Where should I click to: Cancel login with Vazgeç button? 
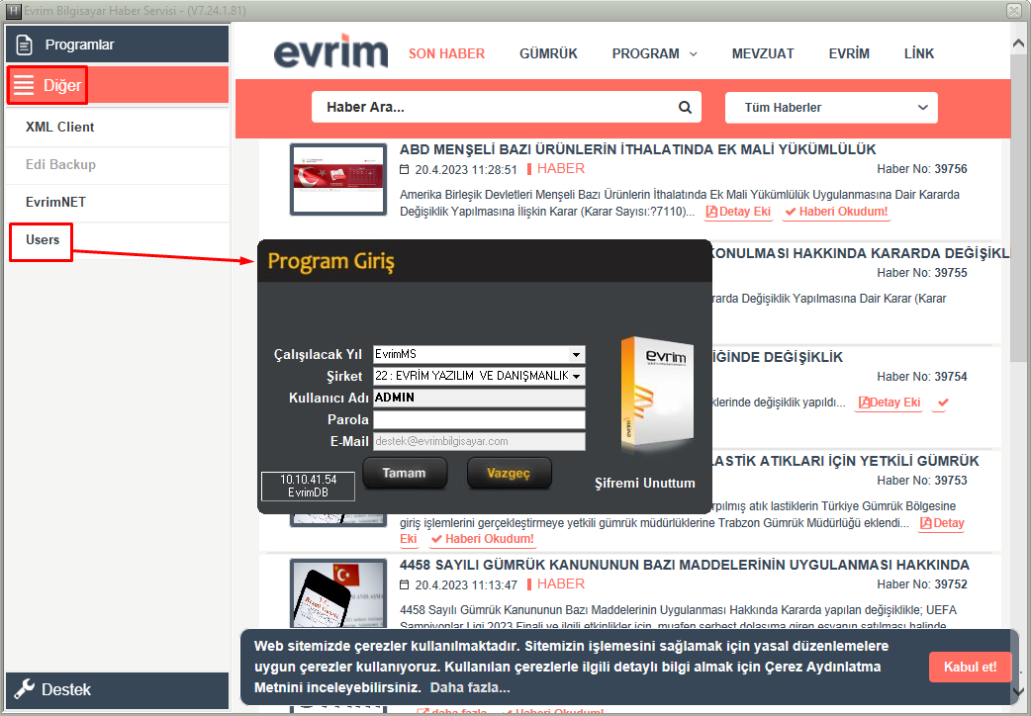tap(509, 474)
